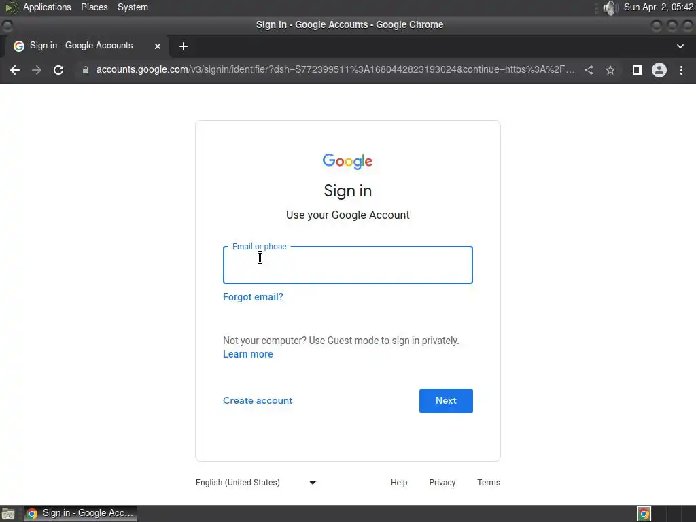Open the Places menu
The height and width of the screenshot is (522, 696).
[x=94, y=7]
